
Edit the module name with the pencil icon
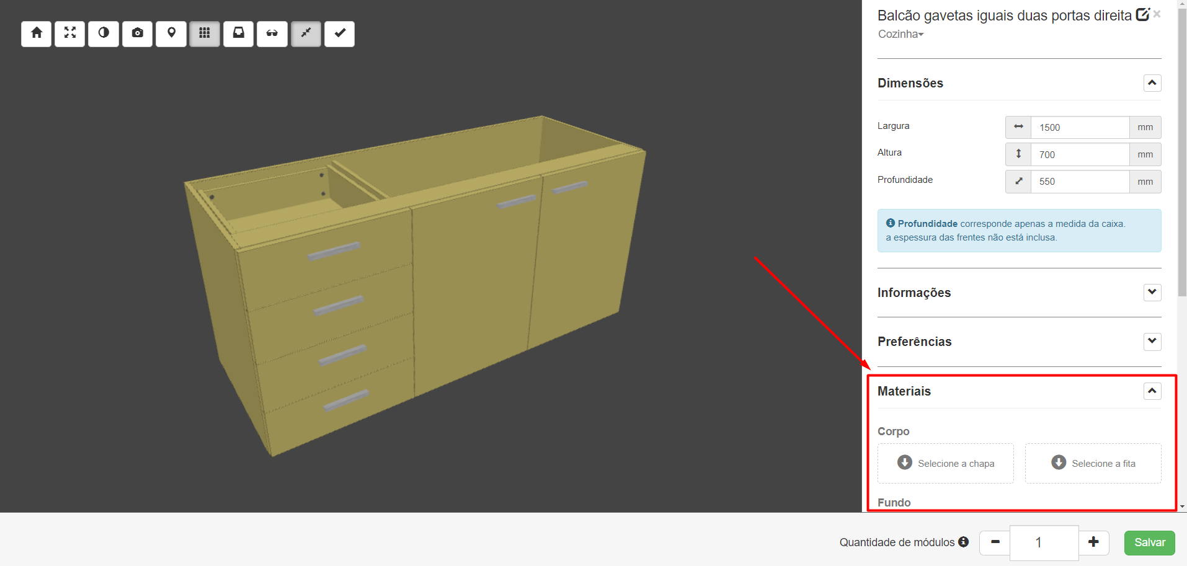pos(1142,15)
